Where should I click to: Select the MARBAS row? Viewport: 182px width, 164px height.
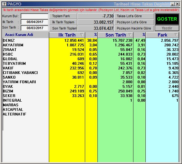point(91,105)
